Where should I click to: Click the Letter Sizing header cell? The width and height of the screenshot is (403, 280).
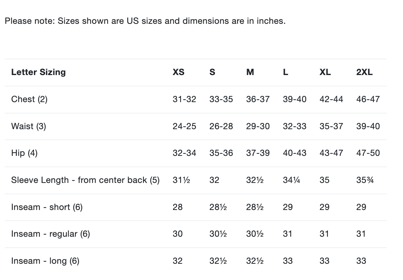(38, 72)
